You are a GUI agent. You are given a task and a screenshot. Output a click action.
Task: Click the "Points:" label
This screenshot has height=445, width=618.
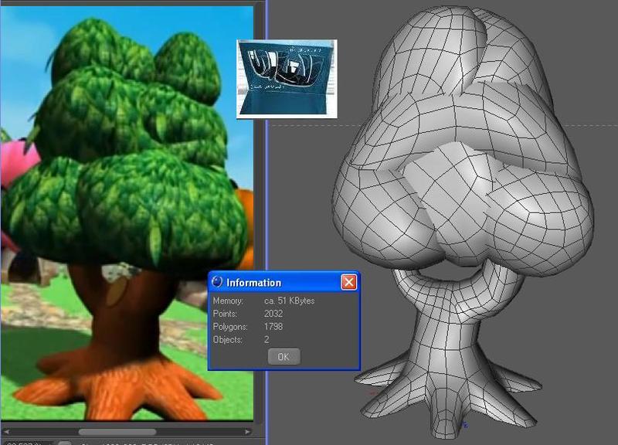(225, 314)
